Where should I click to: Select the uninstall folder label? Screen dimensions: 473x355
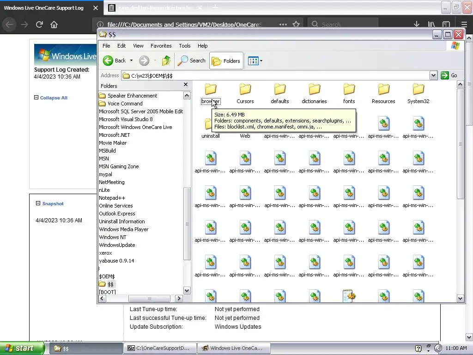211,136
